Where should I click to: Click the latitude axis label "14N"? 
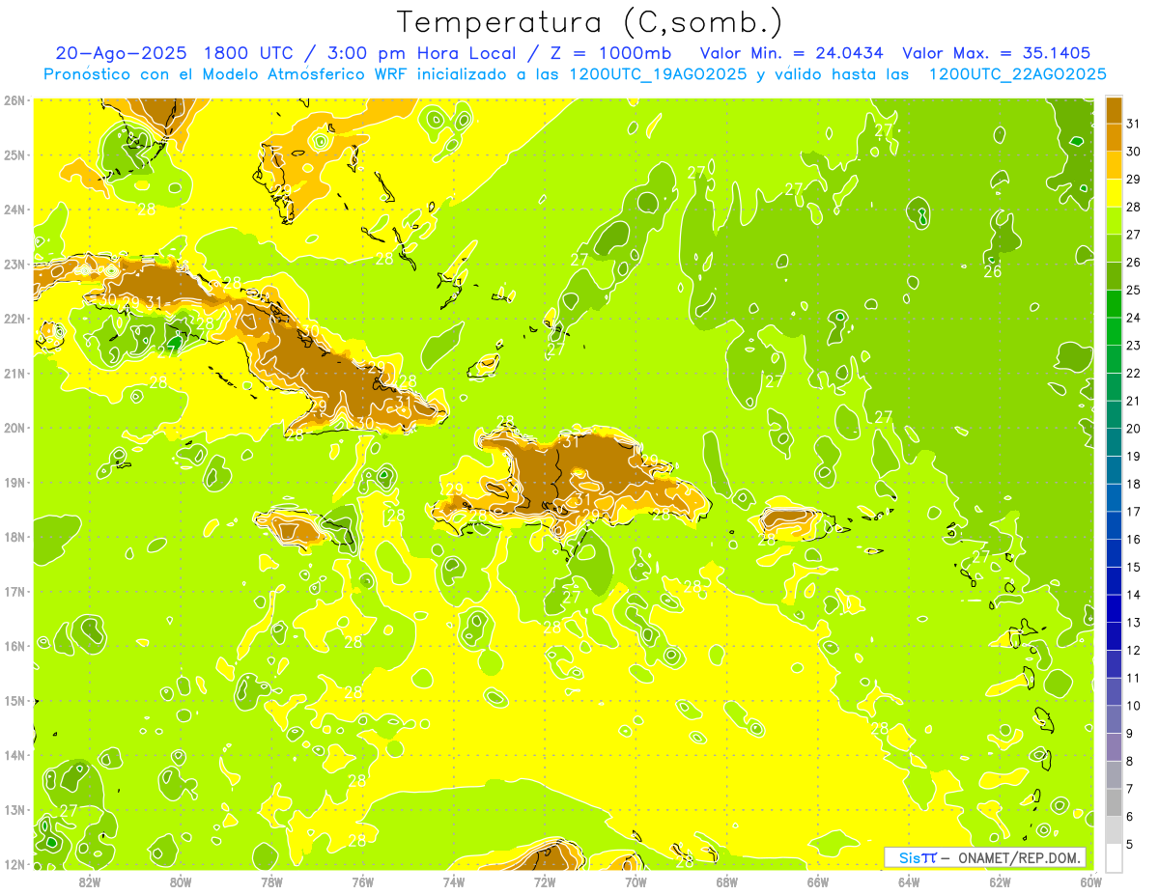14,755
